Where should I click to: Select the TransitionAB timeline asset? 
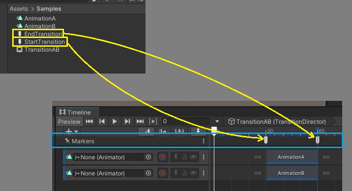pos(38,50)
